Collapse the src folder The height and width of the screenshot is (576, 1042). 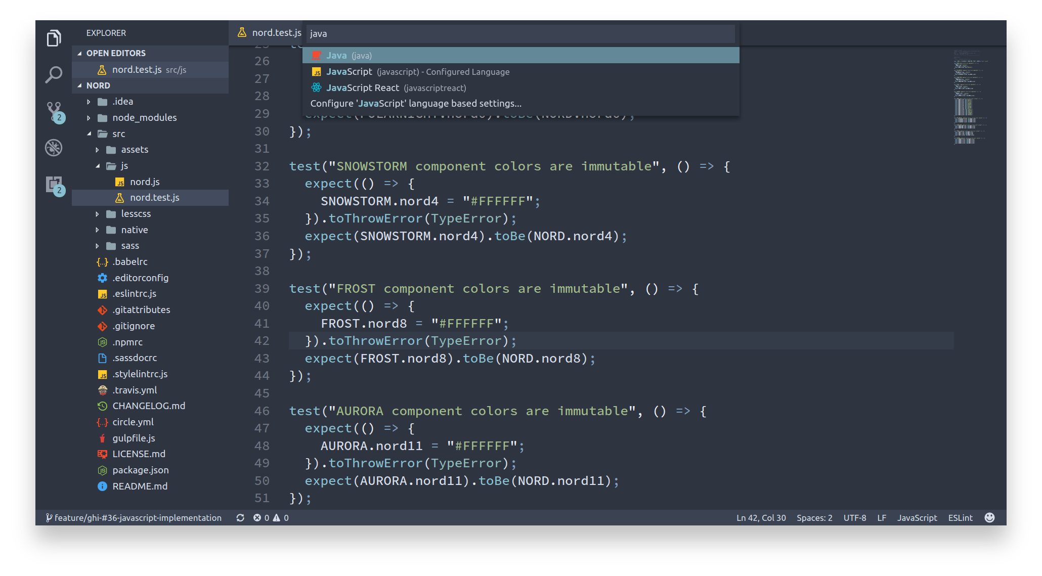pos(89,134)
